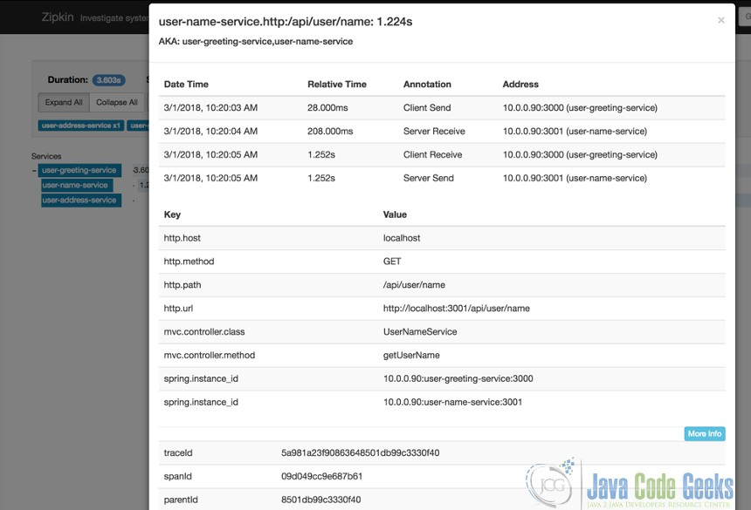Viewport: 751px width, 510px height.
Task: Click the 'Date Time' column header
Action: (186, 84)
